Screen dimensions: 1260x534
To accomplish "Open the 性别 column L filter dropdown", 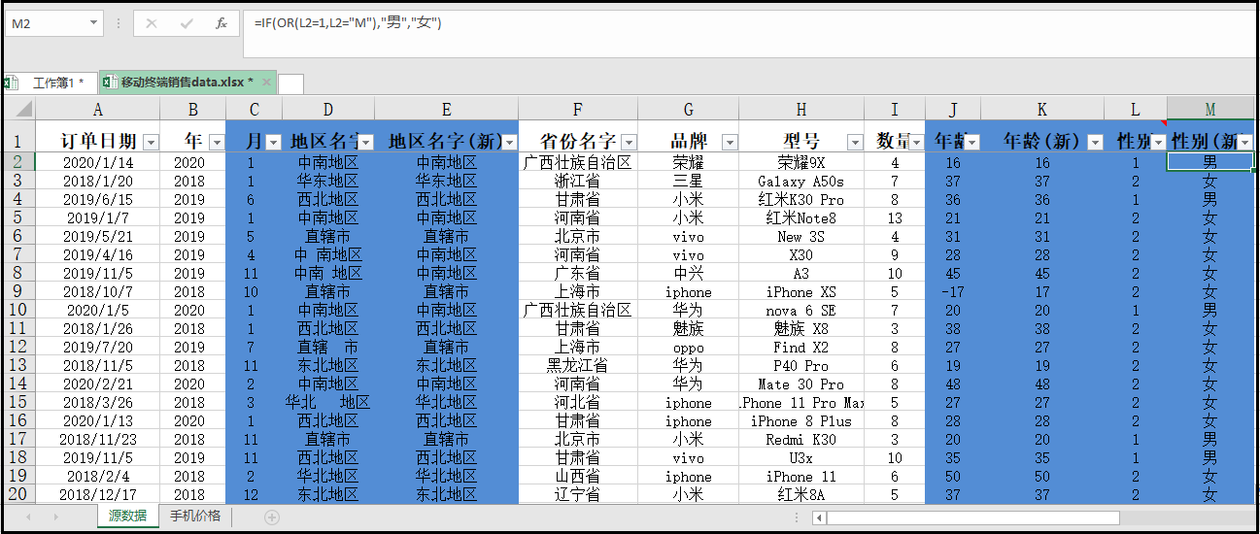I will pos(1158,143).
